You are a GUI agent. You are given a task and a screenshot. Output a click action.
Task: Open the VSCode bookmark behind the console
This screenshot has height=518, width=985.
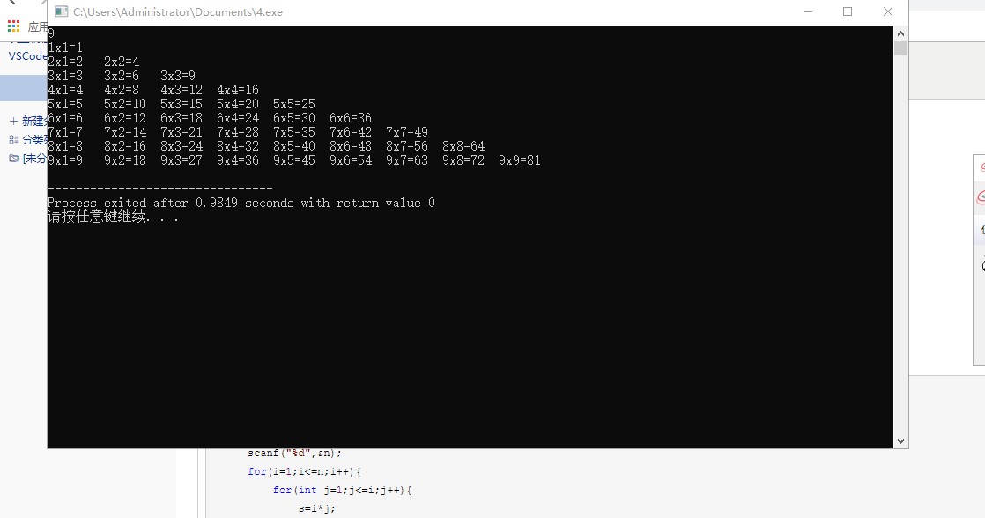pos(27,55)
